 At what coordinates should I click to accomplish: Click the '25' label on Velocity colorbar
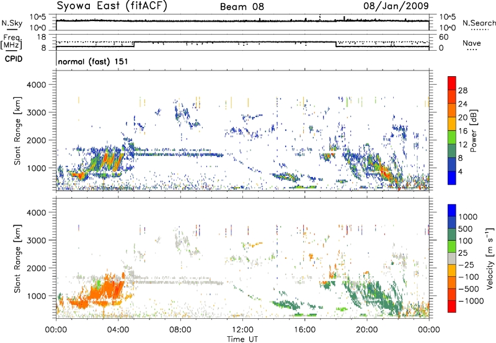pos(463,253)
